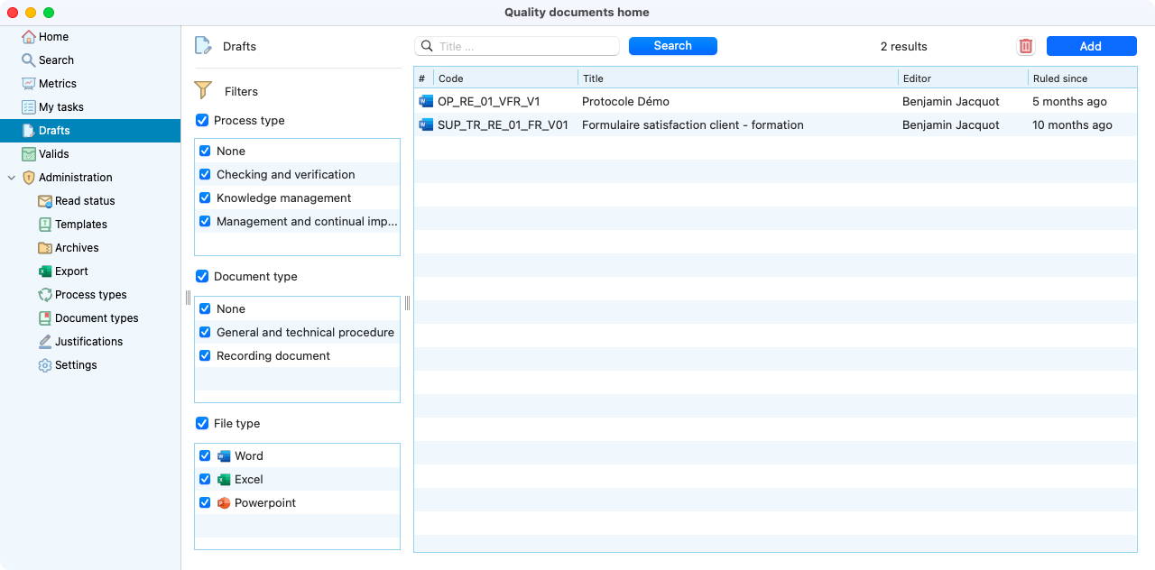Click the Drafts page header icon
The height and width of the screenshot is (570, 1155).
(203, 46)
